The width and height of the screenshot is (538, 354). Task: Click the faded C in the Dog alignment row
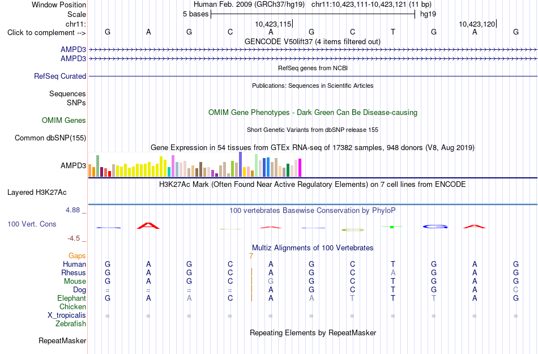point(516,290)
